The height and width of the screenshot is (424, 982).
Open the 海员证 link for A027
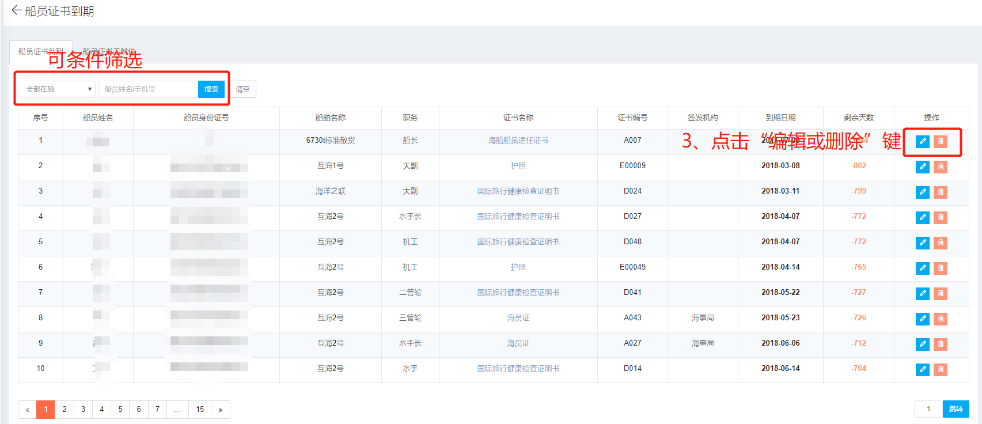click(x=518, y=343)
